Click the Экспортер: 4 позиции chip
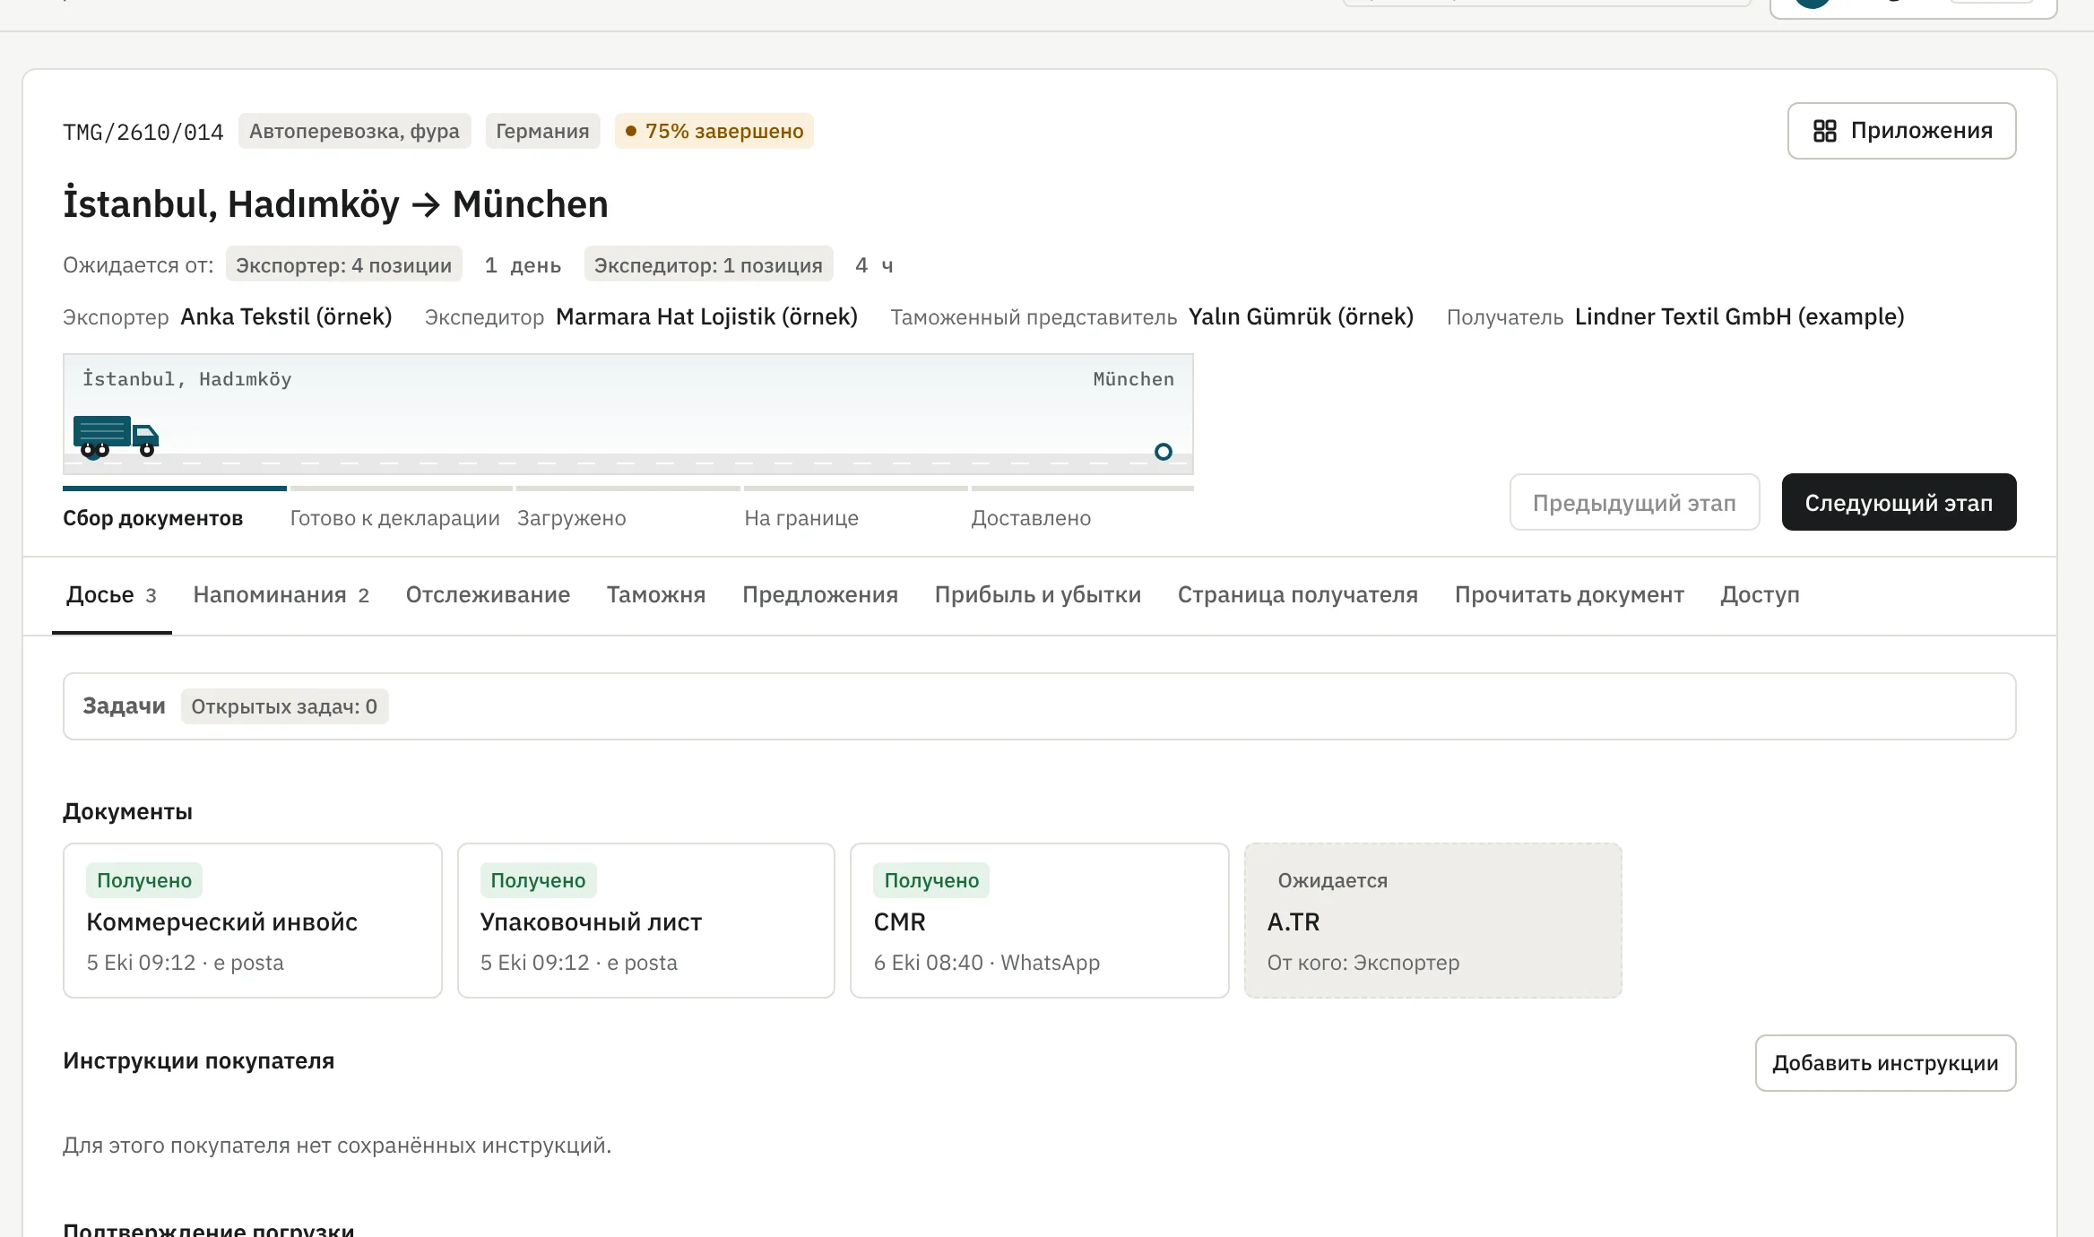The height and width of the screenshot is (1237, 2094). 344,264
